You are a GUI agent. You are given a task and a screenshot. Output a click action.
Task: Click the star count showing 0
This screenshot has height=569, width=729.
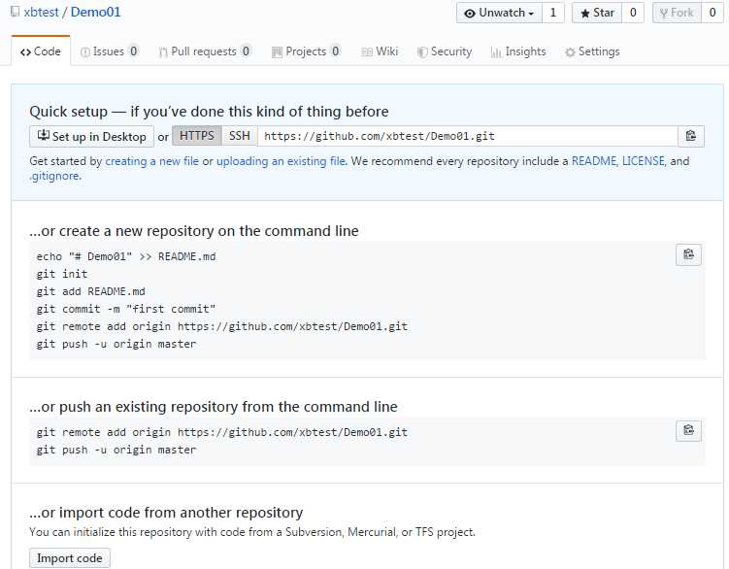click(x=633, y=13)
